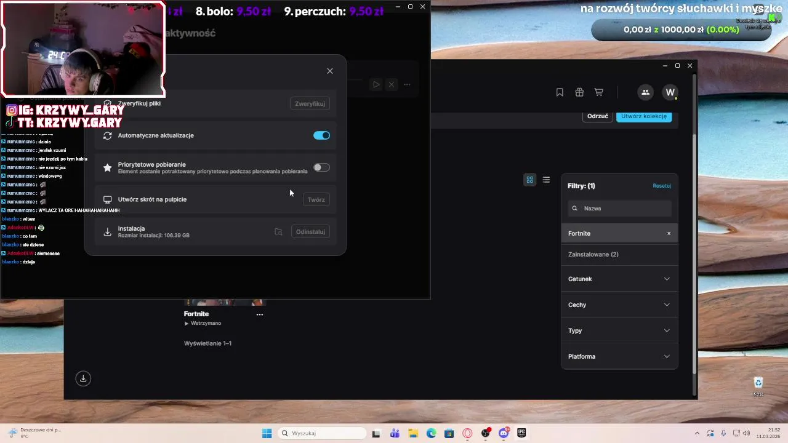Open Microsoft Edge from the taskbar

pos(431,433)
